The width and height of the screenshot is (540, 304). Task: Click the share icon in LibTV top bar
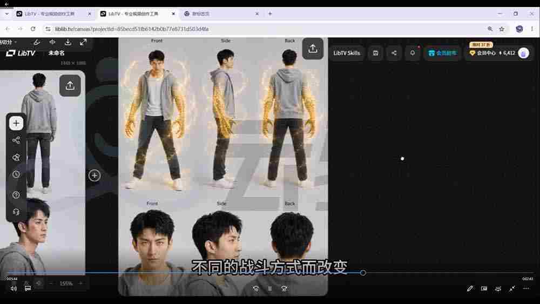394,53
